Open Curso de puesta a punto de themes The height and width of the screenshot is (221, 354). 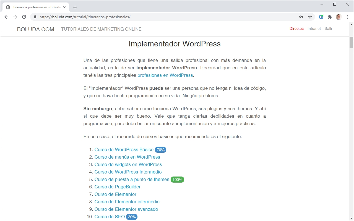132,179
